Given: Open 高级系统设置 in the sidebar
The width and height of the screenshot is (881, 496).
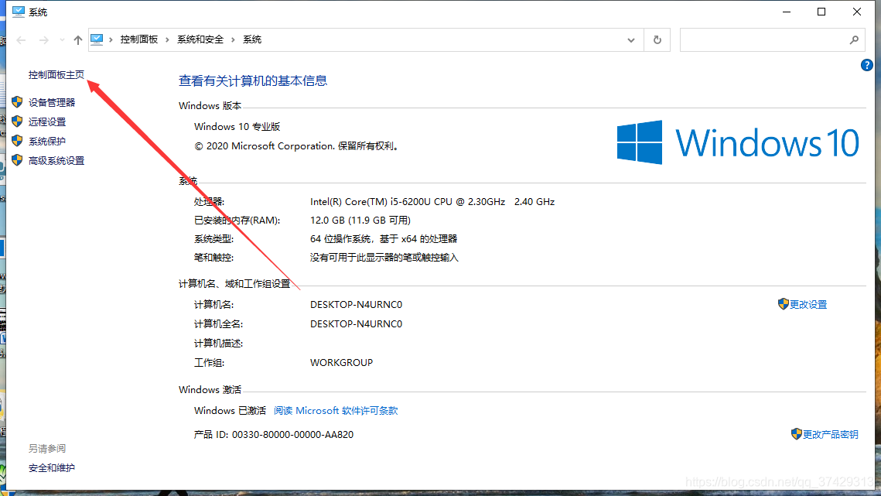Looking at the screenshot, I should pyautogui.click(x=56, y=161).
